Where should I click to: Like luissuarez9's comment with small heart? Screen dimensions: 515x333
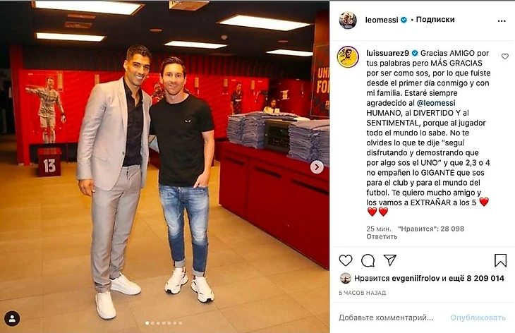505,56
